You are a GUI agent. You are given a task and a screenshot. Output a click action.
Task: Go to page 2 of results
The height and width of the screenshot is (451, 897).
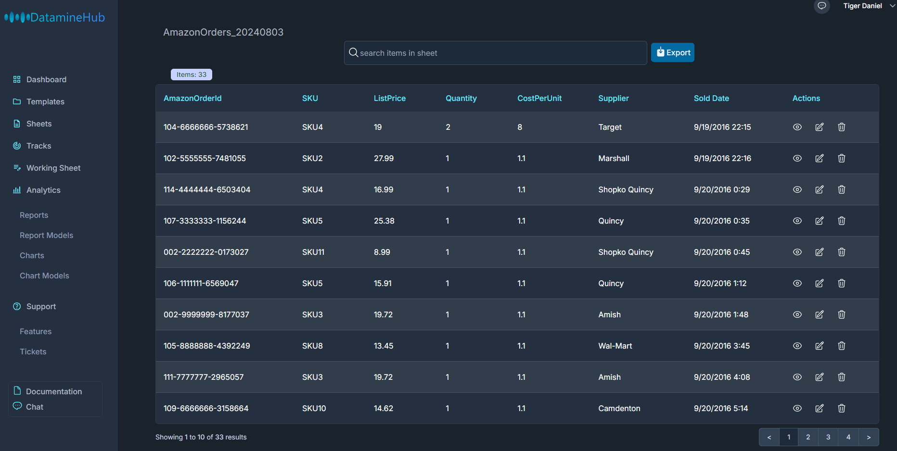click(x=808, y=437)
